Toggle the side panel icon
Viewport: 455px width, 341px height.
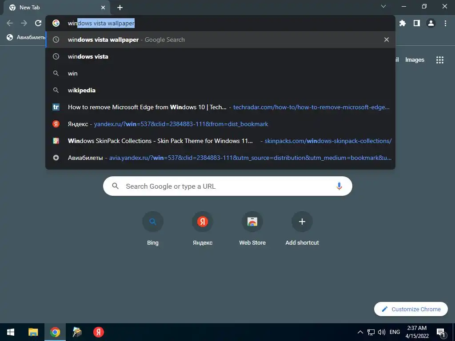417,23
